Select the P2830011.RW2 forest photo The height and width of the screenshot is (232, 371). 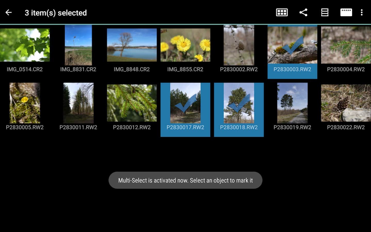78,103
